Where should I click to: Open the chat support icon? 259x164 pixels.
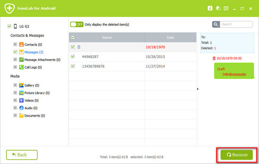point(218,8)
